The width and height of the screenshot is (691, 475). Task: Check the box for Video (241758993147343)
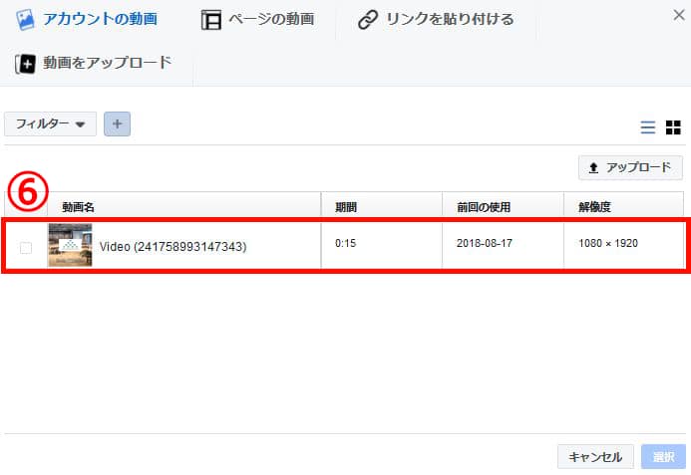pos(26,247)
